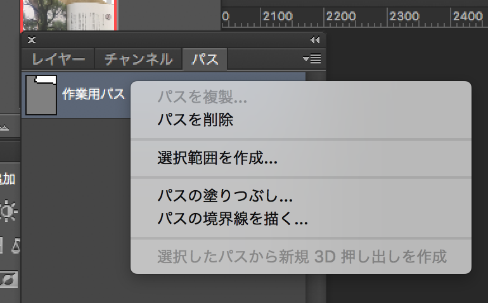The image size is (488, 303).
Task: Click the small upward triangle on the left panel
Action: (4, 127)
